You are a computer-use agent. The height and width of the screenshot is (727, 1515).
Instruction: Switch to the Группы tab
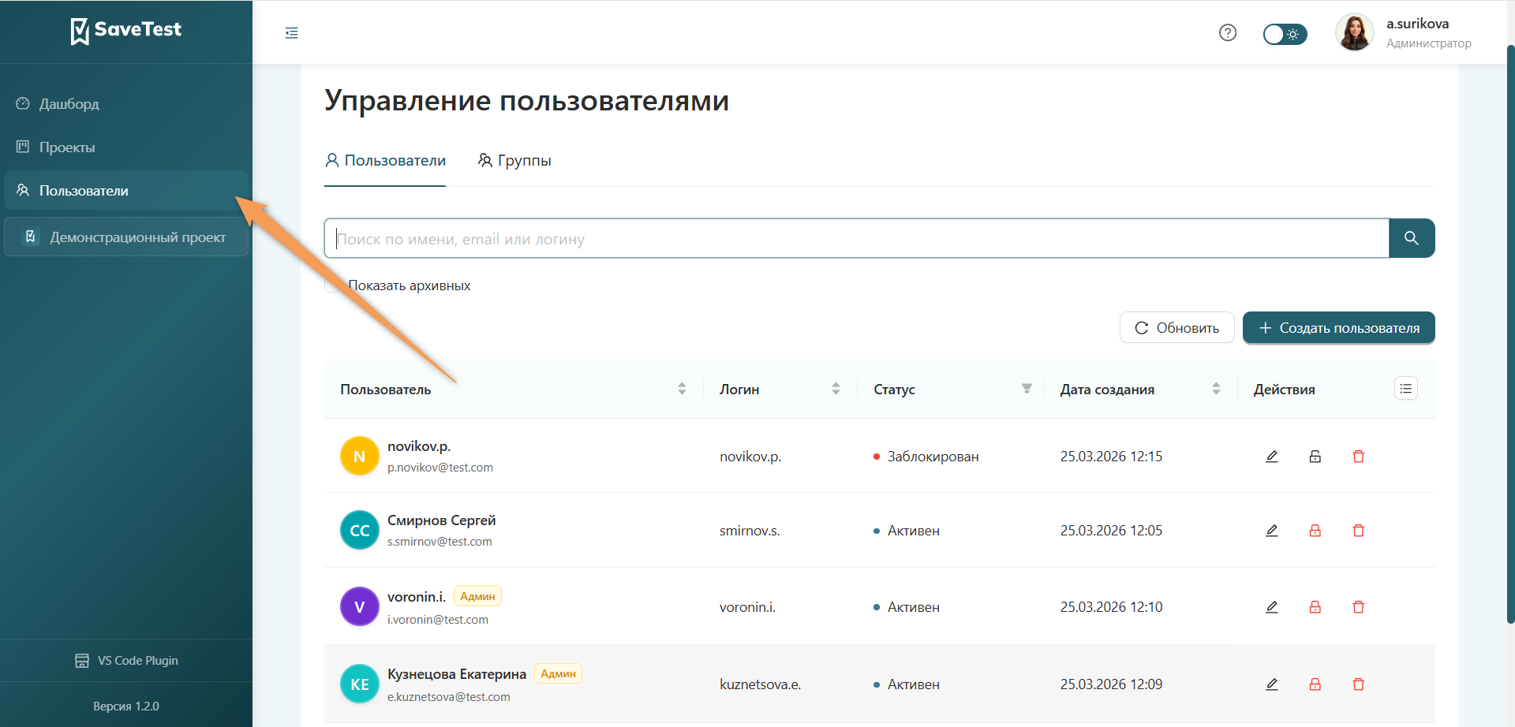coord(514,160)
